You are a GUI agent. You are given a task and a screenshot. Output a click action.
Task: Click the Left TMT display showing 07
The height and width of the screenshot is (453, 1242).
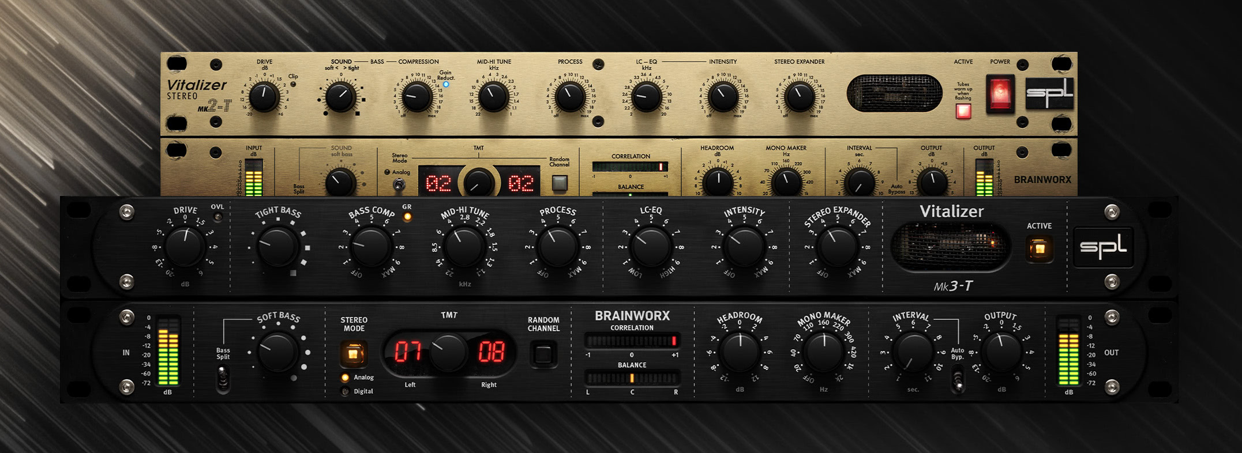pos(408,352)
